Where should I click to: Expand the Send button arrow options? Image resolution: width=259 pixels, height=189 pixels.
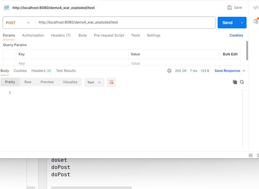[x=242, y=23]
